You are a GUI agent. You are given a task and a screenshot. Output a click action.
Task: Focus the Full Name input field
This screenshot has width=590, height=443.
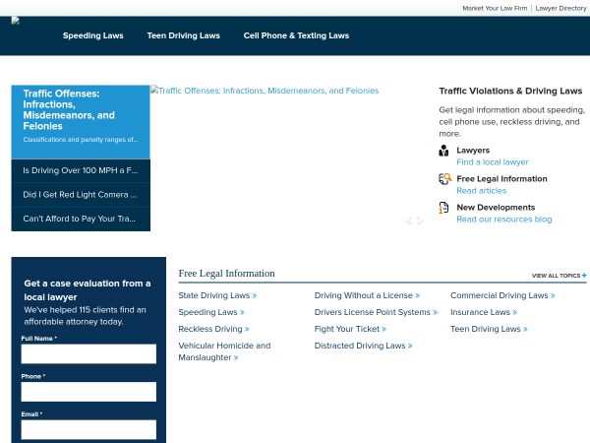pos(88,353)
